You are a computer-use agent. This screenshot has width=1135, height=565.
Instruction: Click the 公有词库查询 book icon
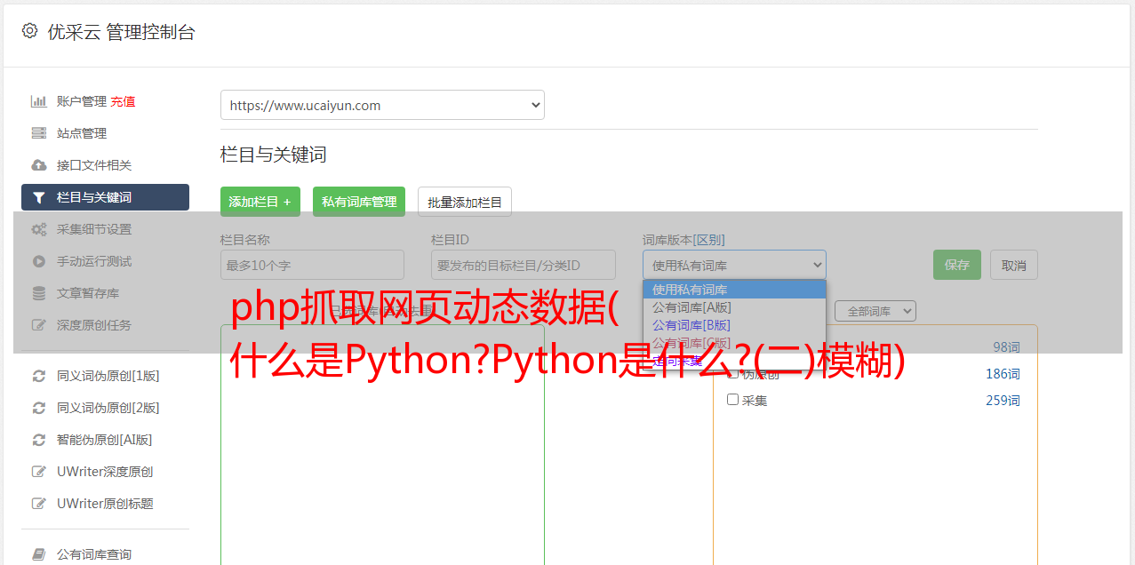(39, 554)
